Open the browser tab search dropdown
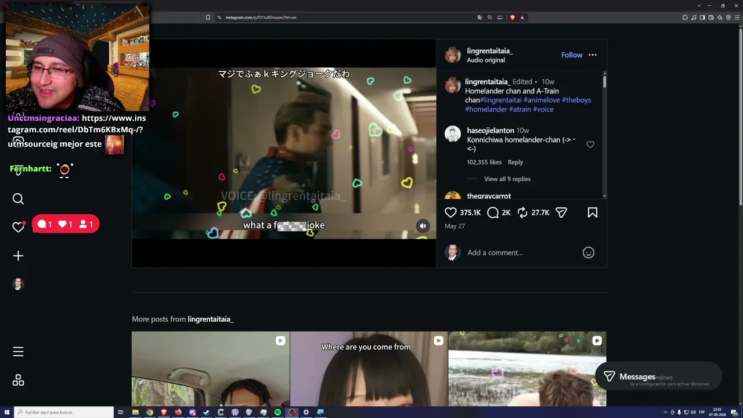The image size is (743, 418). (x=699, y=6)
